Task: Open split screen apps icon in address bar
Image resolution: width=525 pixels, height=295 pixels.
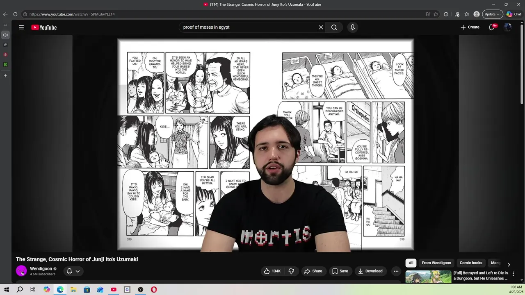Action: point(428,14)
